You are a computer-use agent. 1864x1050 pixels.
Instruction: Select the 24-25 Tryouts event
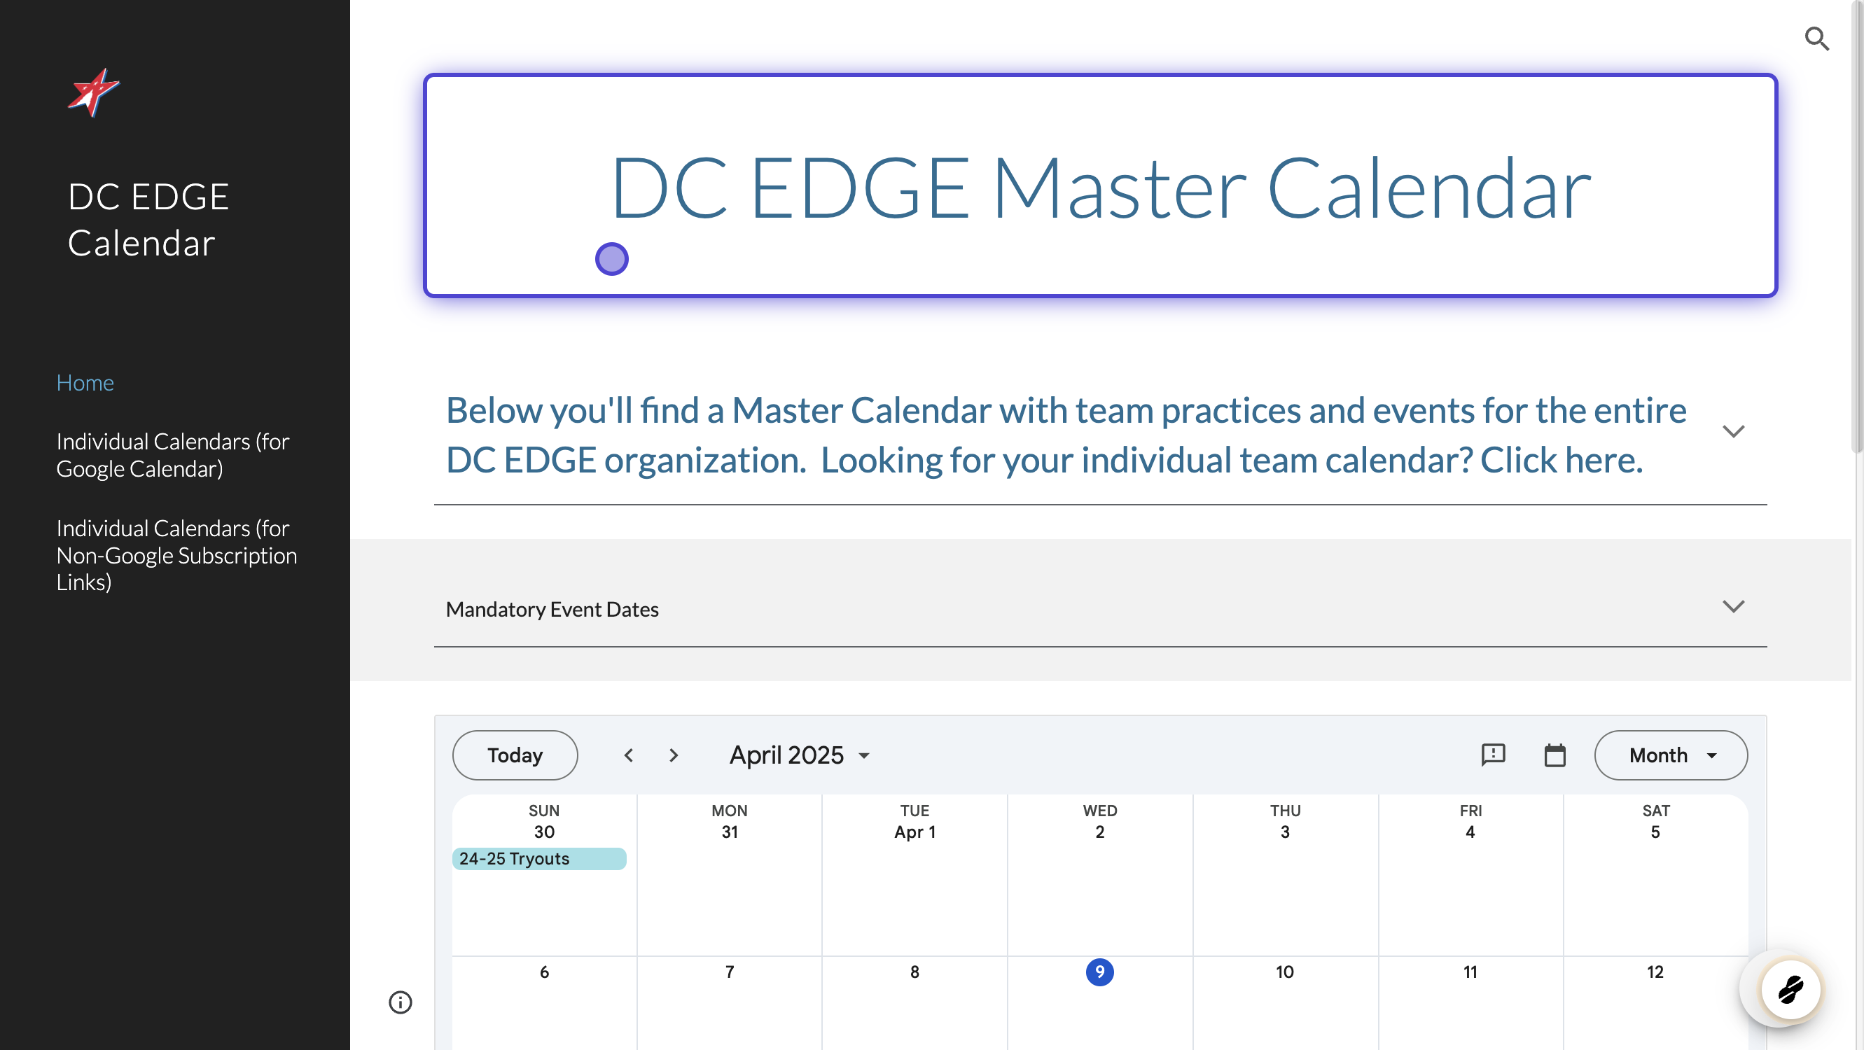pyautogui.click(x=539, y=858)
